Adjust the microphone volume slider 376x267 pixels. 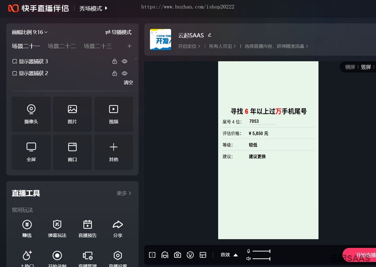point(262,251)
